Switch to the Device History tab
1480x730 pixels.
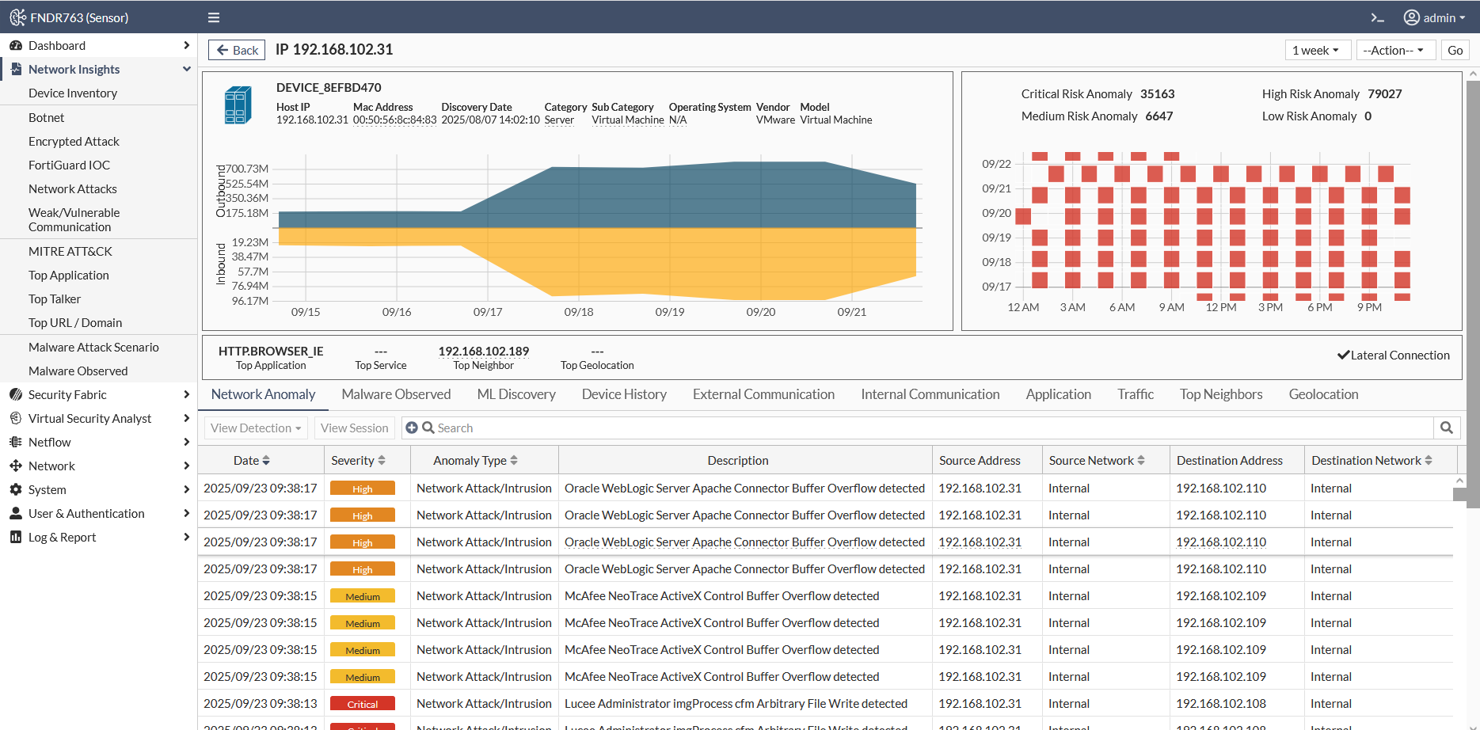click(x=624, y=394)
